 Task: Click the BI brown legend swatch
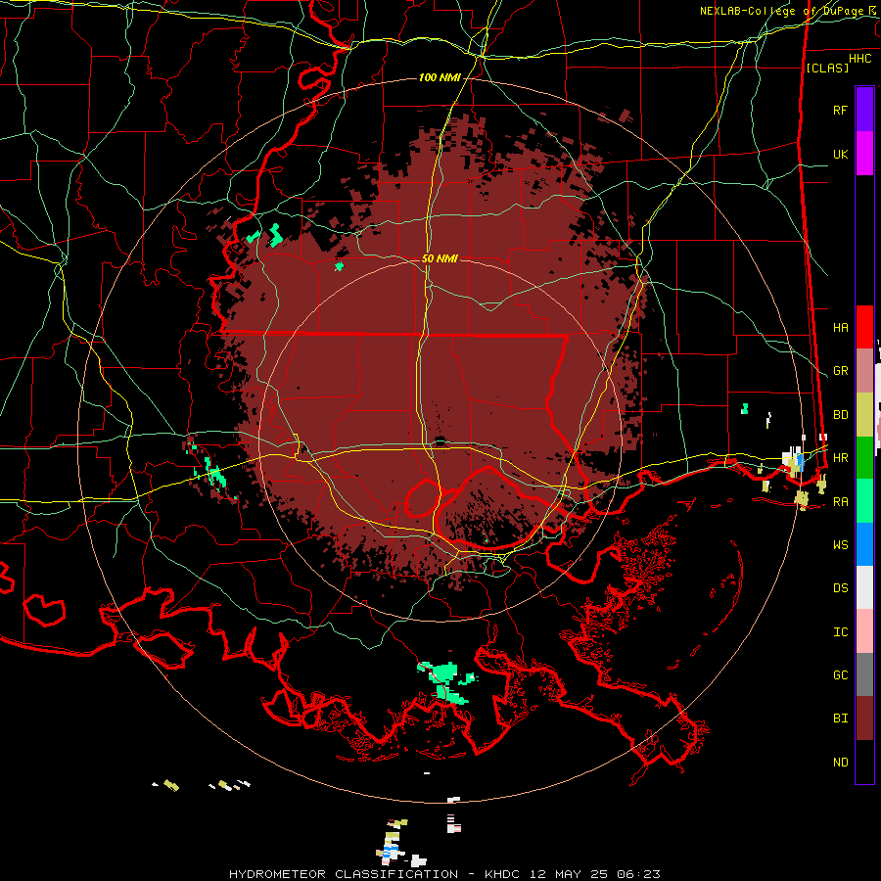coord(864,719)
